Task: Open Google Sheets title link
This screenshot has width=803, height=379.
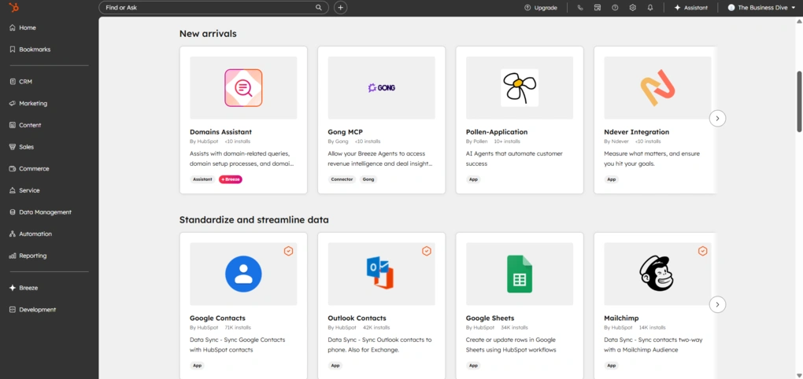Action: pyautogui.click(x=490, y=318)
